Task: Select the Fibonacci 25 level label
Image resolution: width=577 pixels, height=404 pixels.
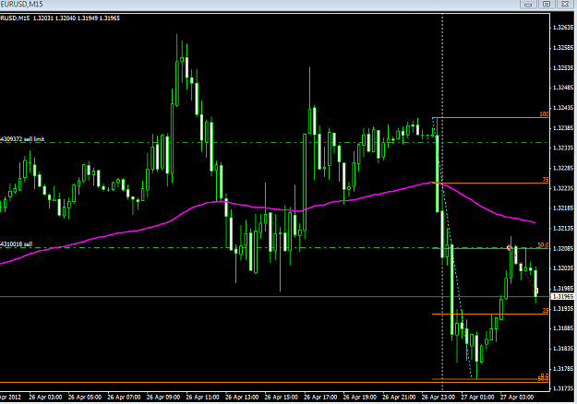Action: click(546, 311)
